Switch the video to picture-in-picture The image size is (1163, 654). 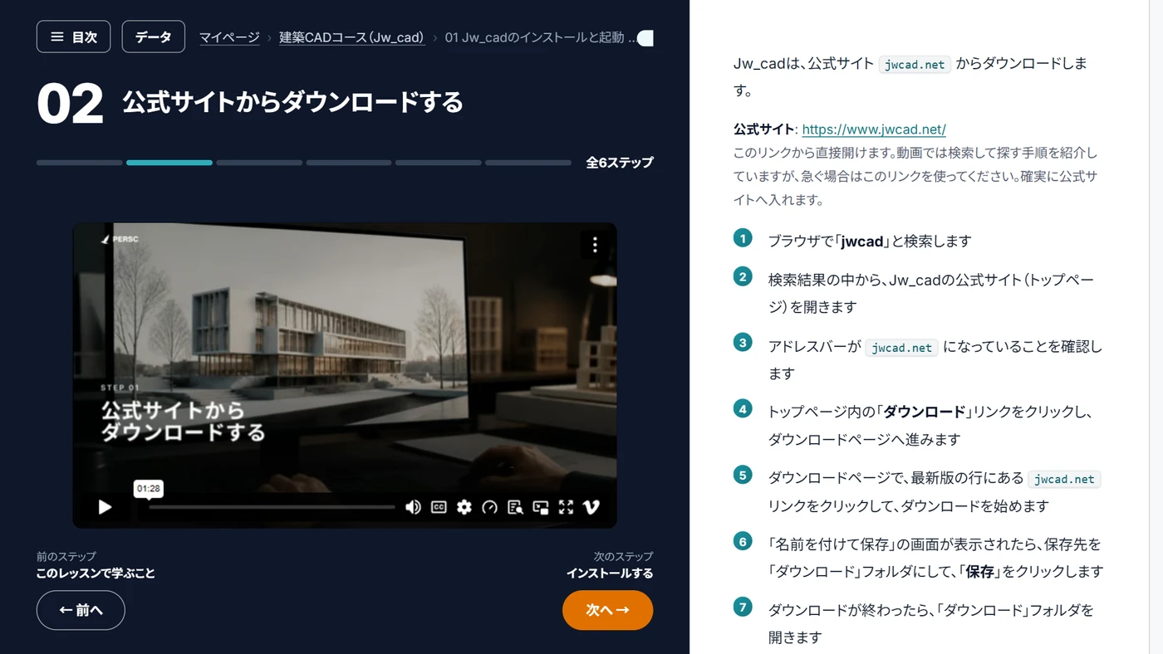coord(541,507)
